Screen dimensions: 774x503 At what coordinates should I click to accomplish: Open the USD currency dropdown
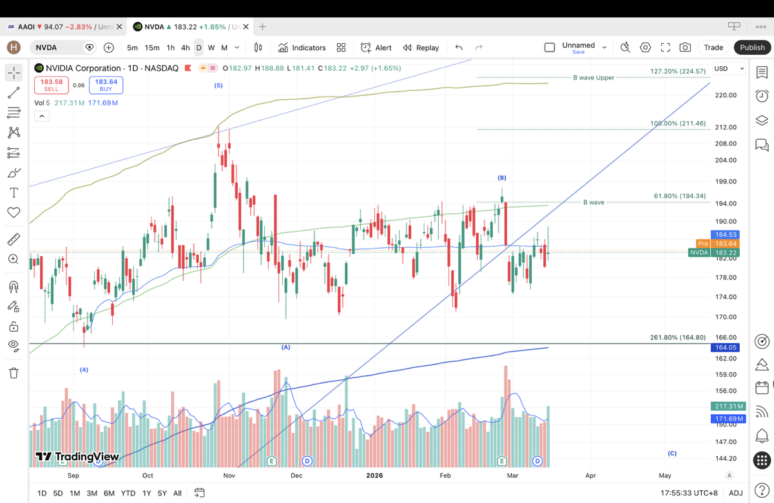[729, 68]
